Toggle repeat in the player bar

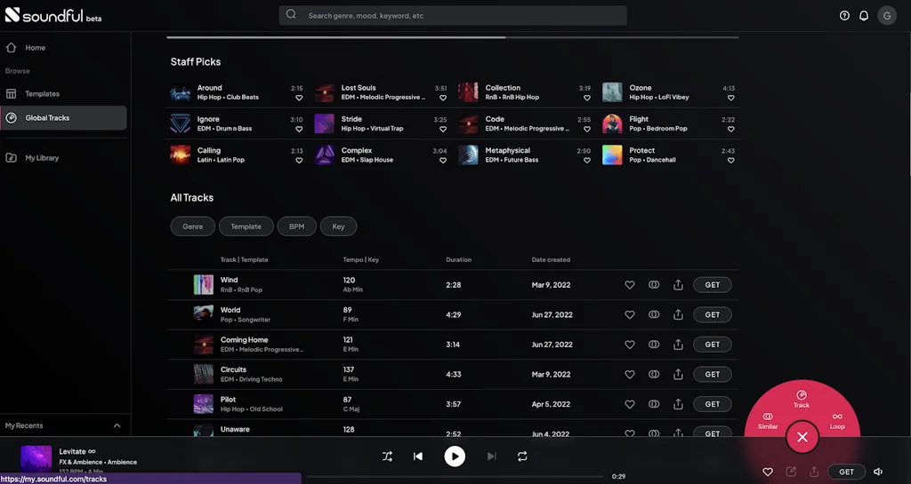click(x=522, y=456)
